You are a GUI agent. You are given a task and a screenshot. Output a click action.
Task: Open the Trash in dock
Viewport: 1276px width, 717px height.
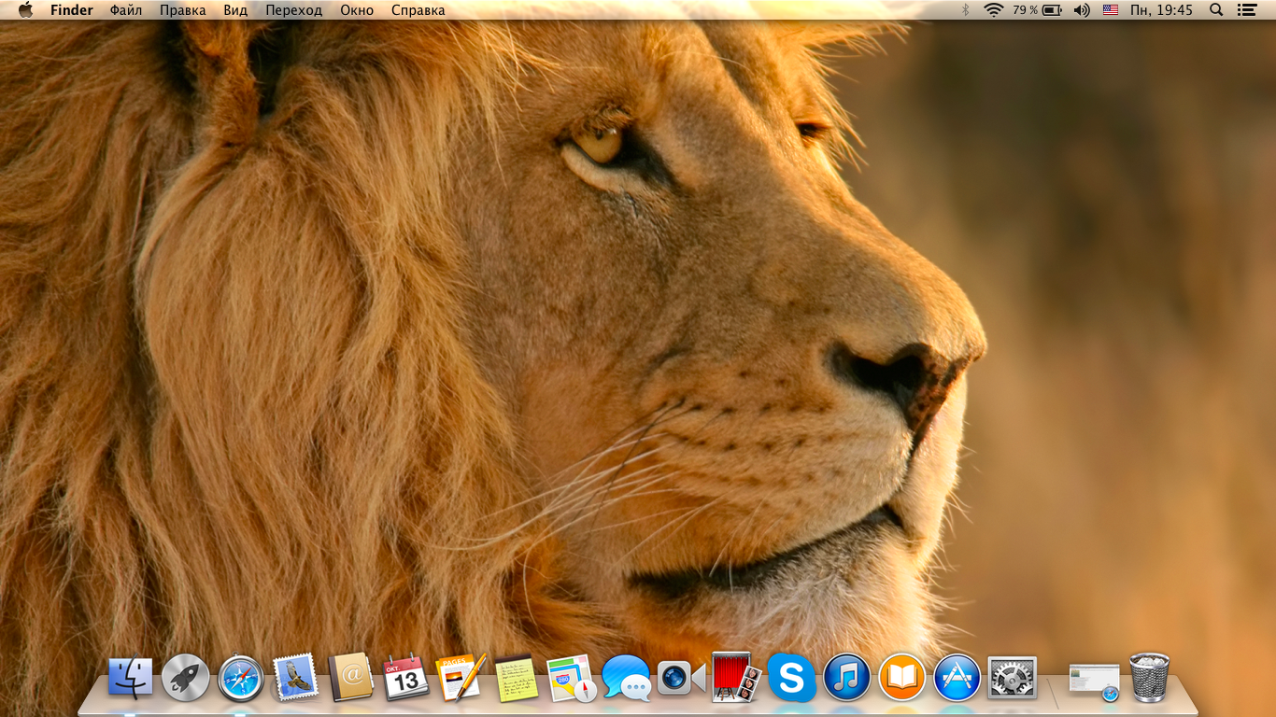tap(1149, 678)
